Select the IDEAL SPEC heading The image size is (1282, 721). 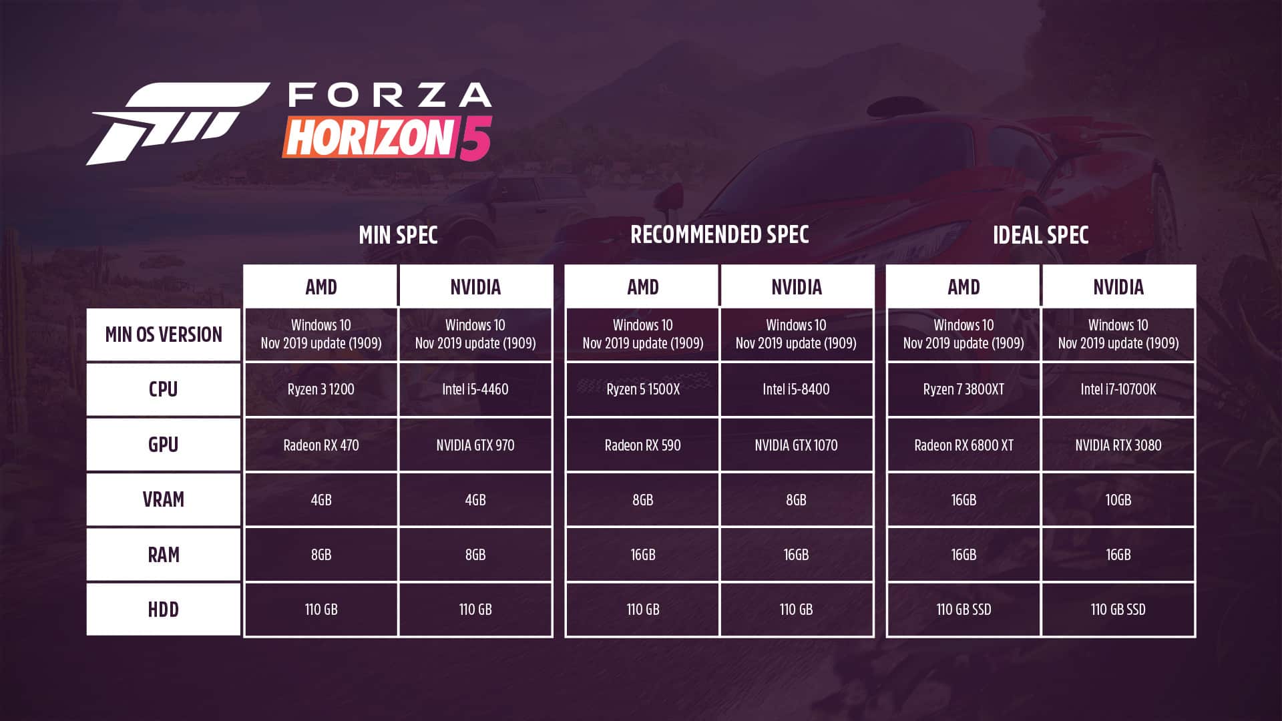click(x=1040, y=235)
